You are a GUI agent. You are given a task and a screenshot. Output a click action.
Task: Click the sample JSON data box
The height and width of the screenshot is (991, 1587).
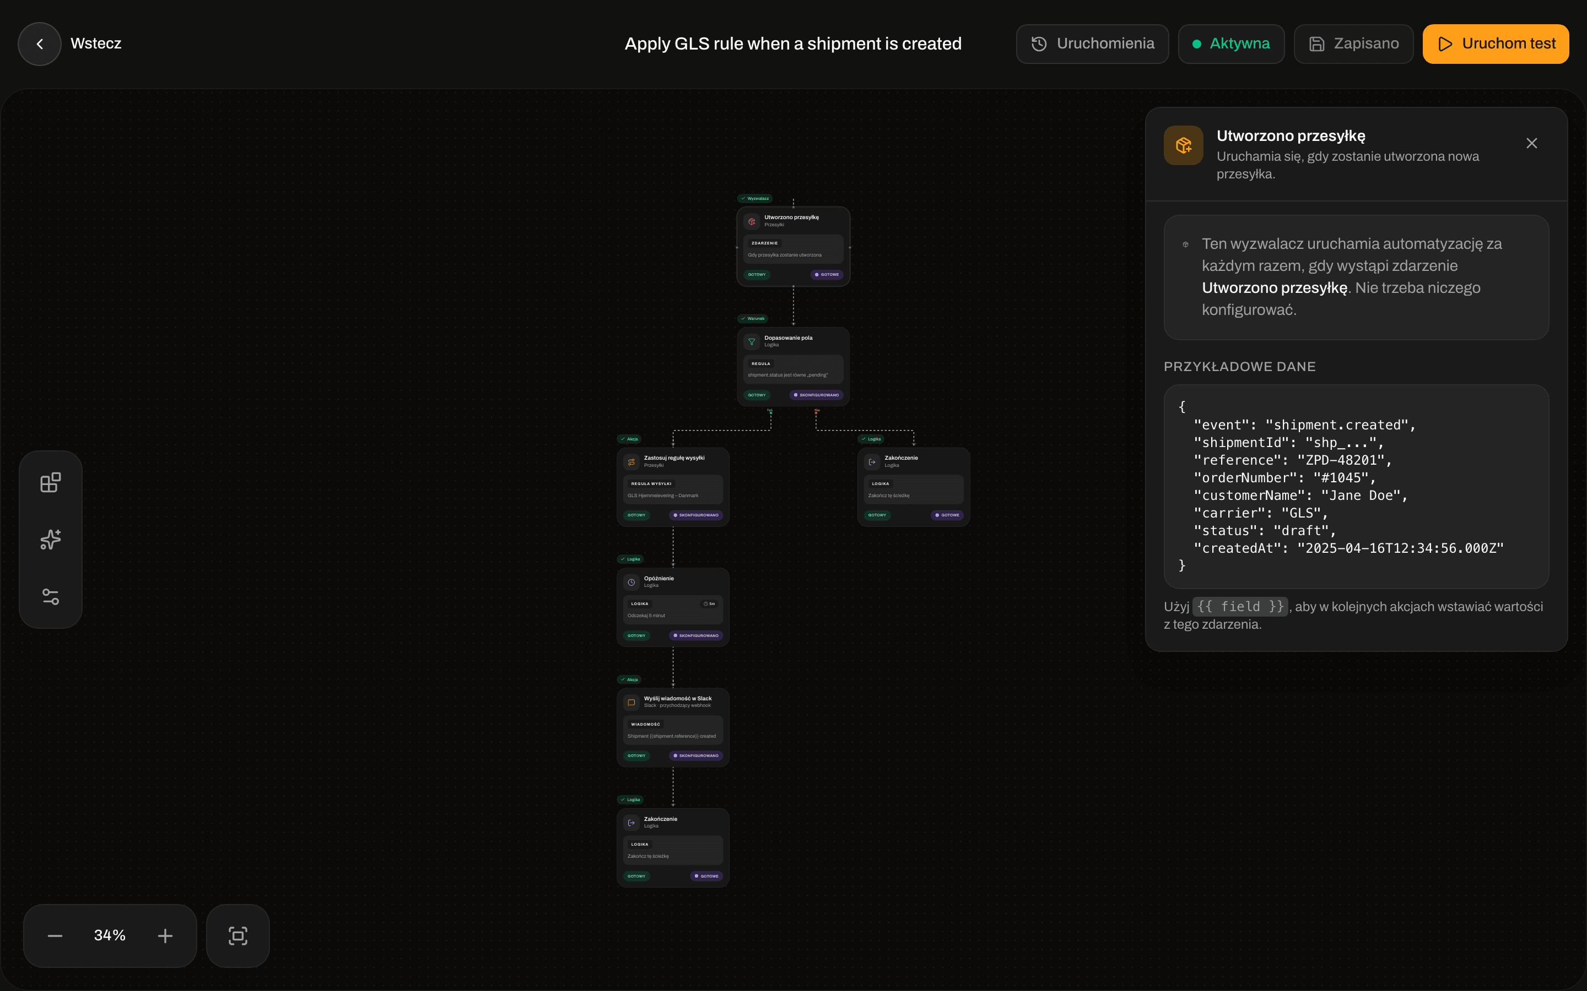click(1356, 486)
